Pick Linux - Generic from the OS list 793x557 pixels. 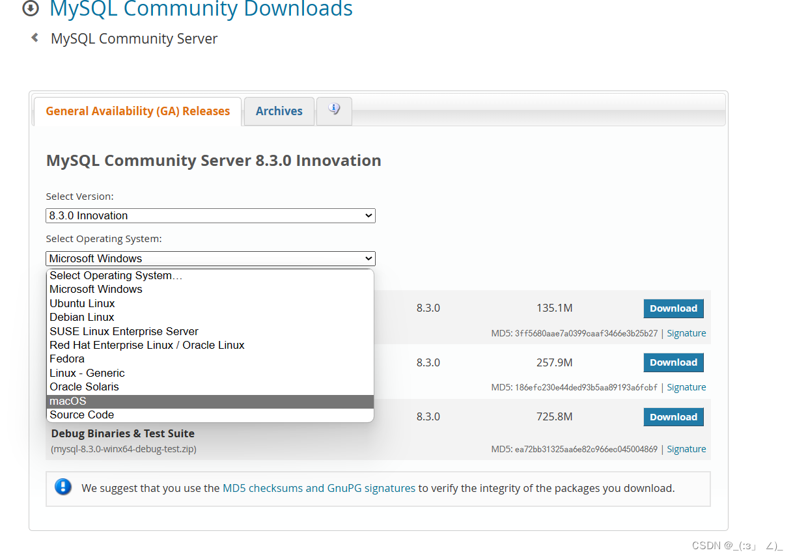click(210, 373)
